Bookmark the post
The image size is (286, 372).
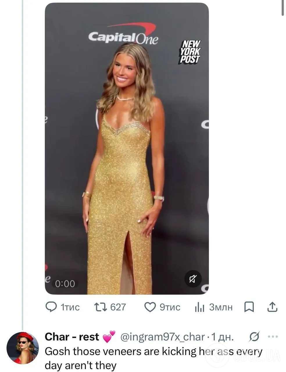pos(249,307)
